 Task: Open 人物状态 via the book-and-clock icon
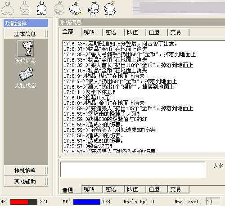pos(26,73)
